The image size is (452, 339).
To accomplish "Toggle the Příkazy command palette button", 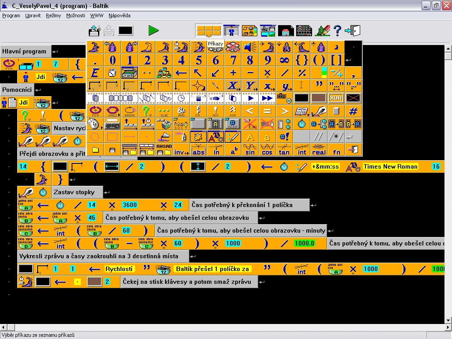I will pos(208,30).
